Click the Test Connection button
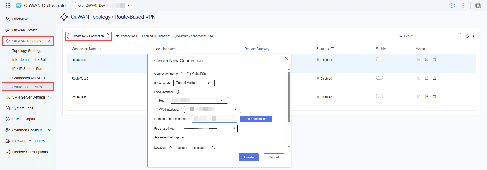This screenshot has height=170, width=487. pos(256,119)
